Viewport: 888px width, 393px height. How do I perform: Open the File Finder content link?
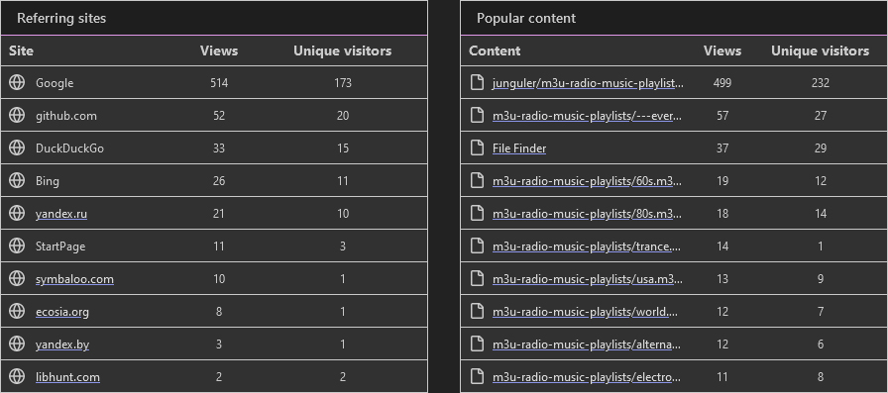[x=519, y=148]
